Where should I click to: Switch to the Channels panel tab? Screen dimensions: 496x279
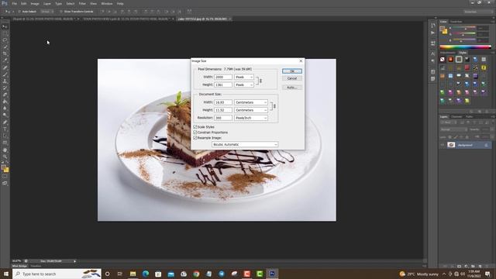pyautogui.click(x=456, y=117)
